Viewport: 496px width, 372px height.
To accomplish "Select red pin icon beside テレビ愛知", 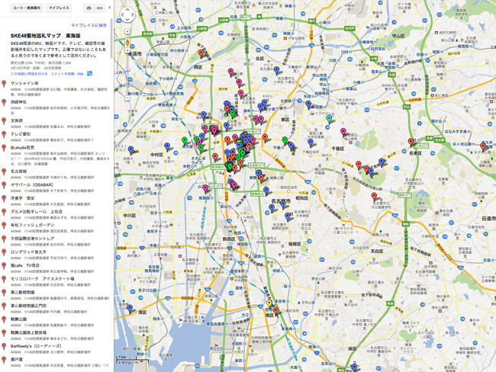I will point(4,134).
